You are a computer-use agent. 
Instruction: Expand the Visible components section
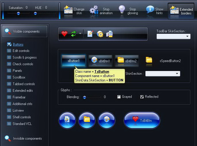25,31
